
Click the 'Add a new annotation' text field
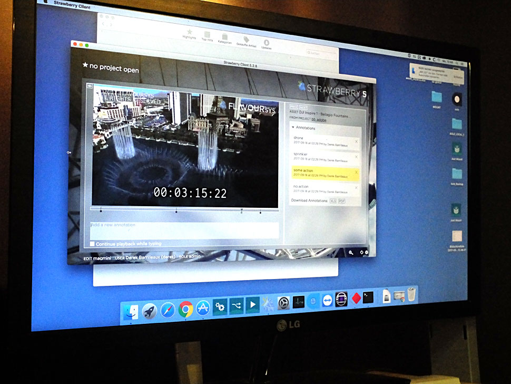point(184,231)
